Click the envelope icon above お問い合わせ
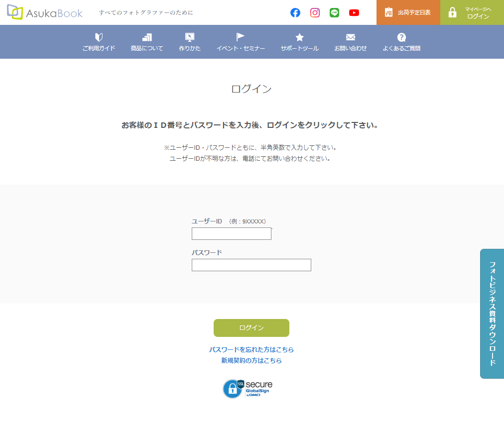Image resolution: width=504 pixels, height=423 pixels. tap(350, 37)
